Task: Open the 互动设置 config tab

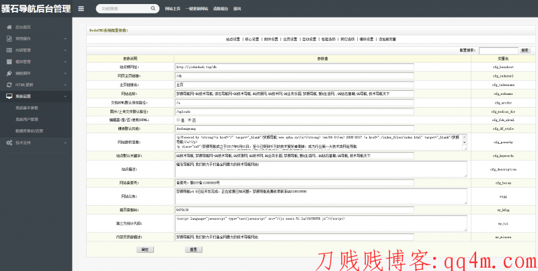Action: click(x=309, y=40)
